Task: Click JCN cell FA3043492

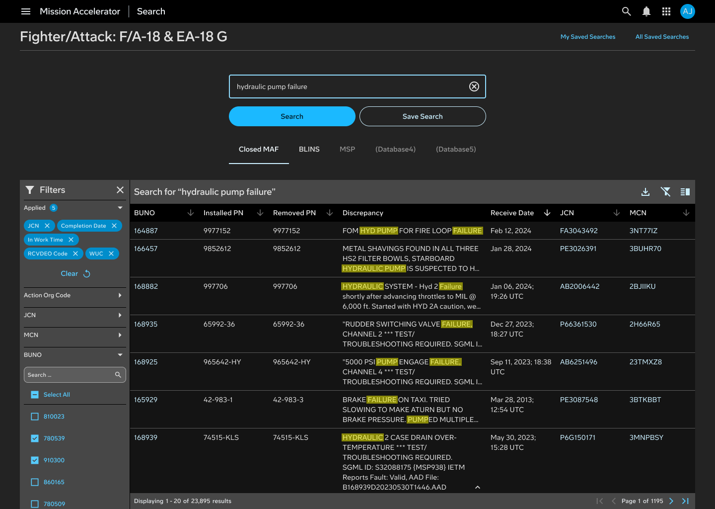Action: click(x=579, y=231)
